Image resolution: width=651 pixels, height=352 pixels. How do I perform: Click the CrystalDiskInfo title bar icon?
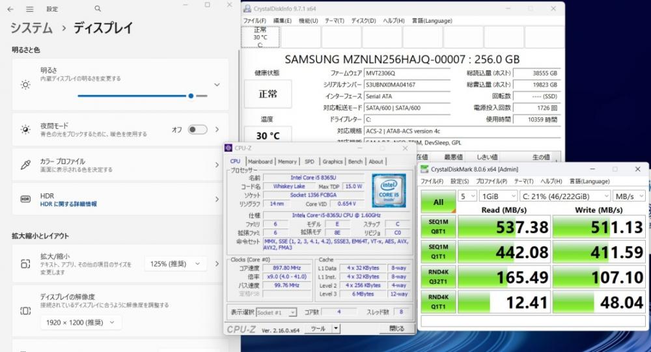click(247, 8)
